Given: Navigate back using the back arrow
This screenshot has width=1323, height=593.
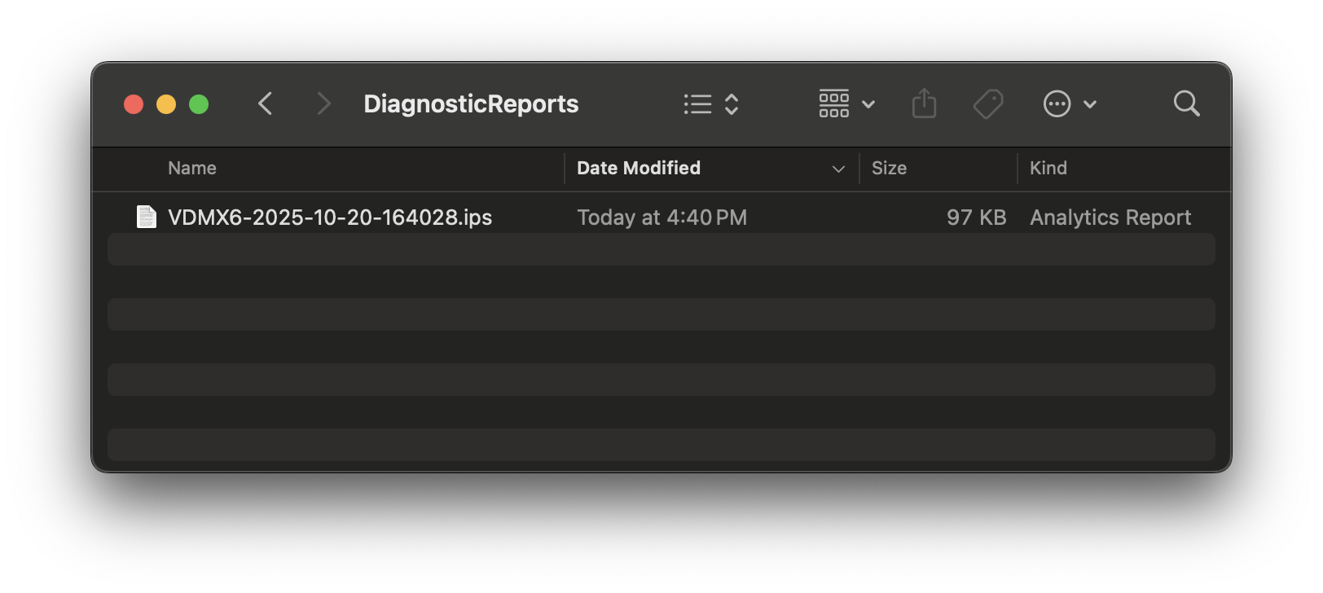Looking at the screenshot, I should coord(265,103).
